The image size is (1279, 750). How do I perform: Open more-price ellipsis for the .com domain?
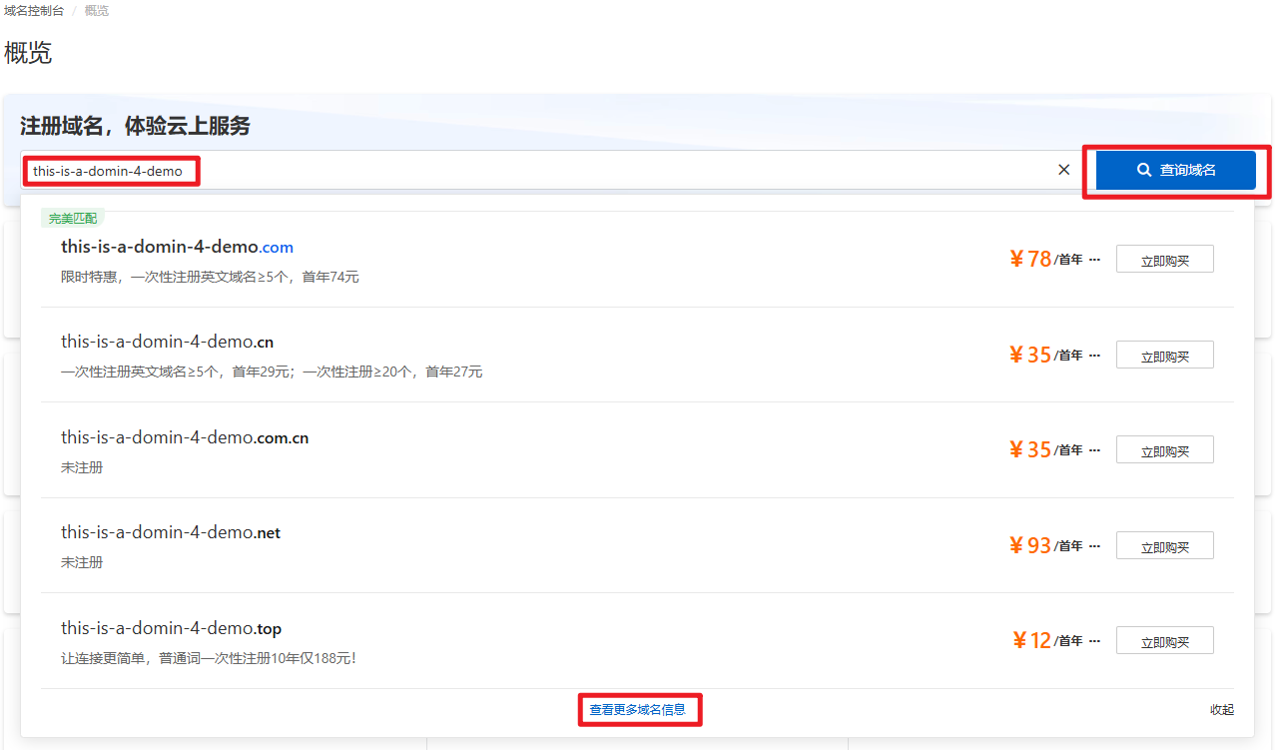click(x=1094, y=260)
